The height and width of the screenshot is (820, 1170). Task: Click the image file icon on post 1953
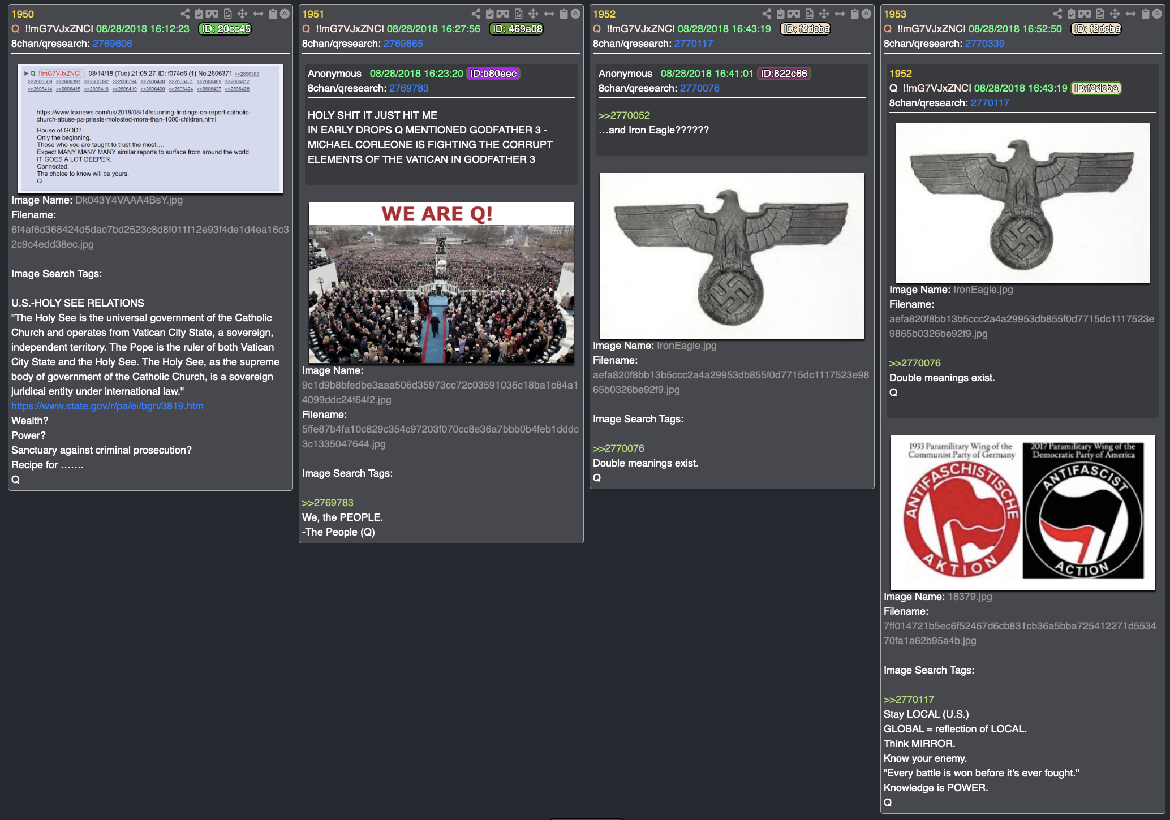click(1100, 14)
